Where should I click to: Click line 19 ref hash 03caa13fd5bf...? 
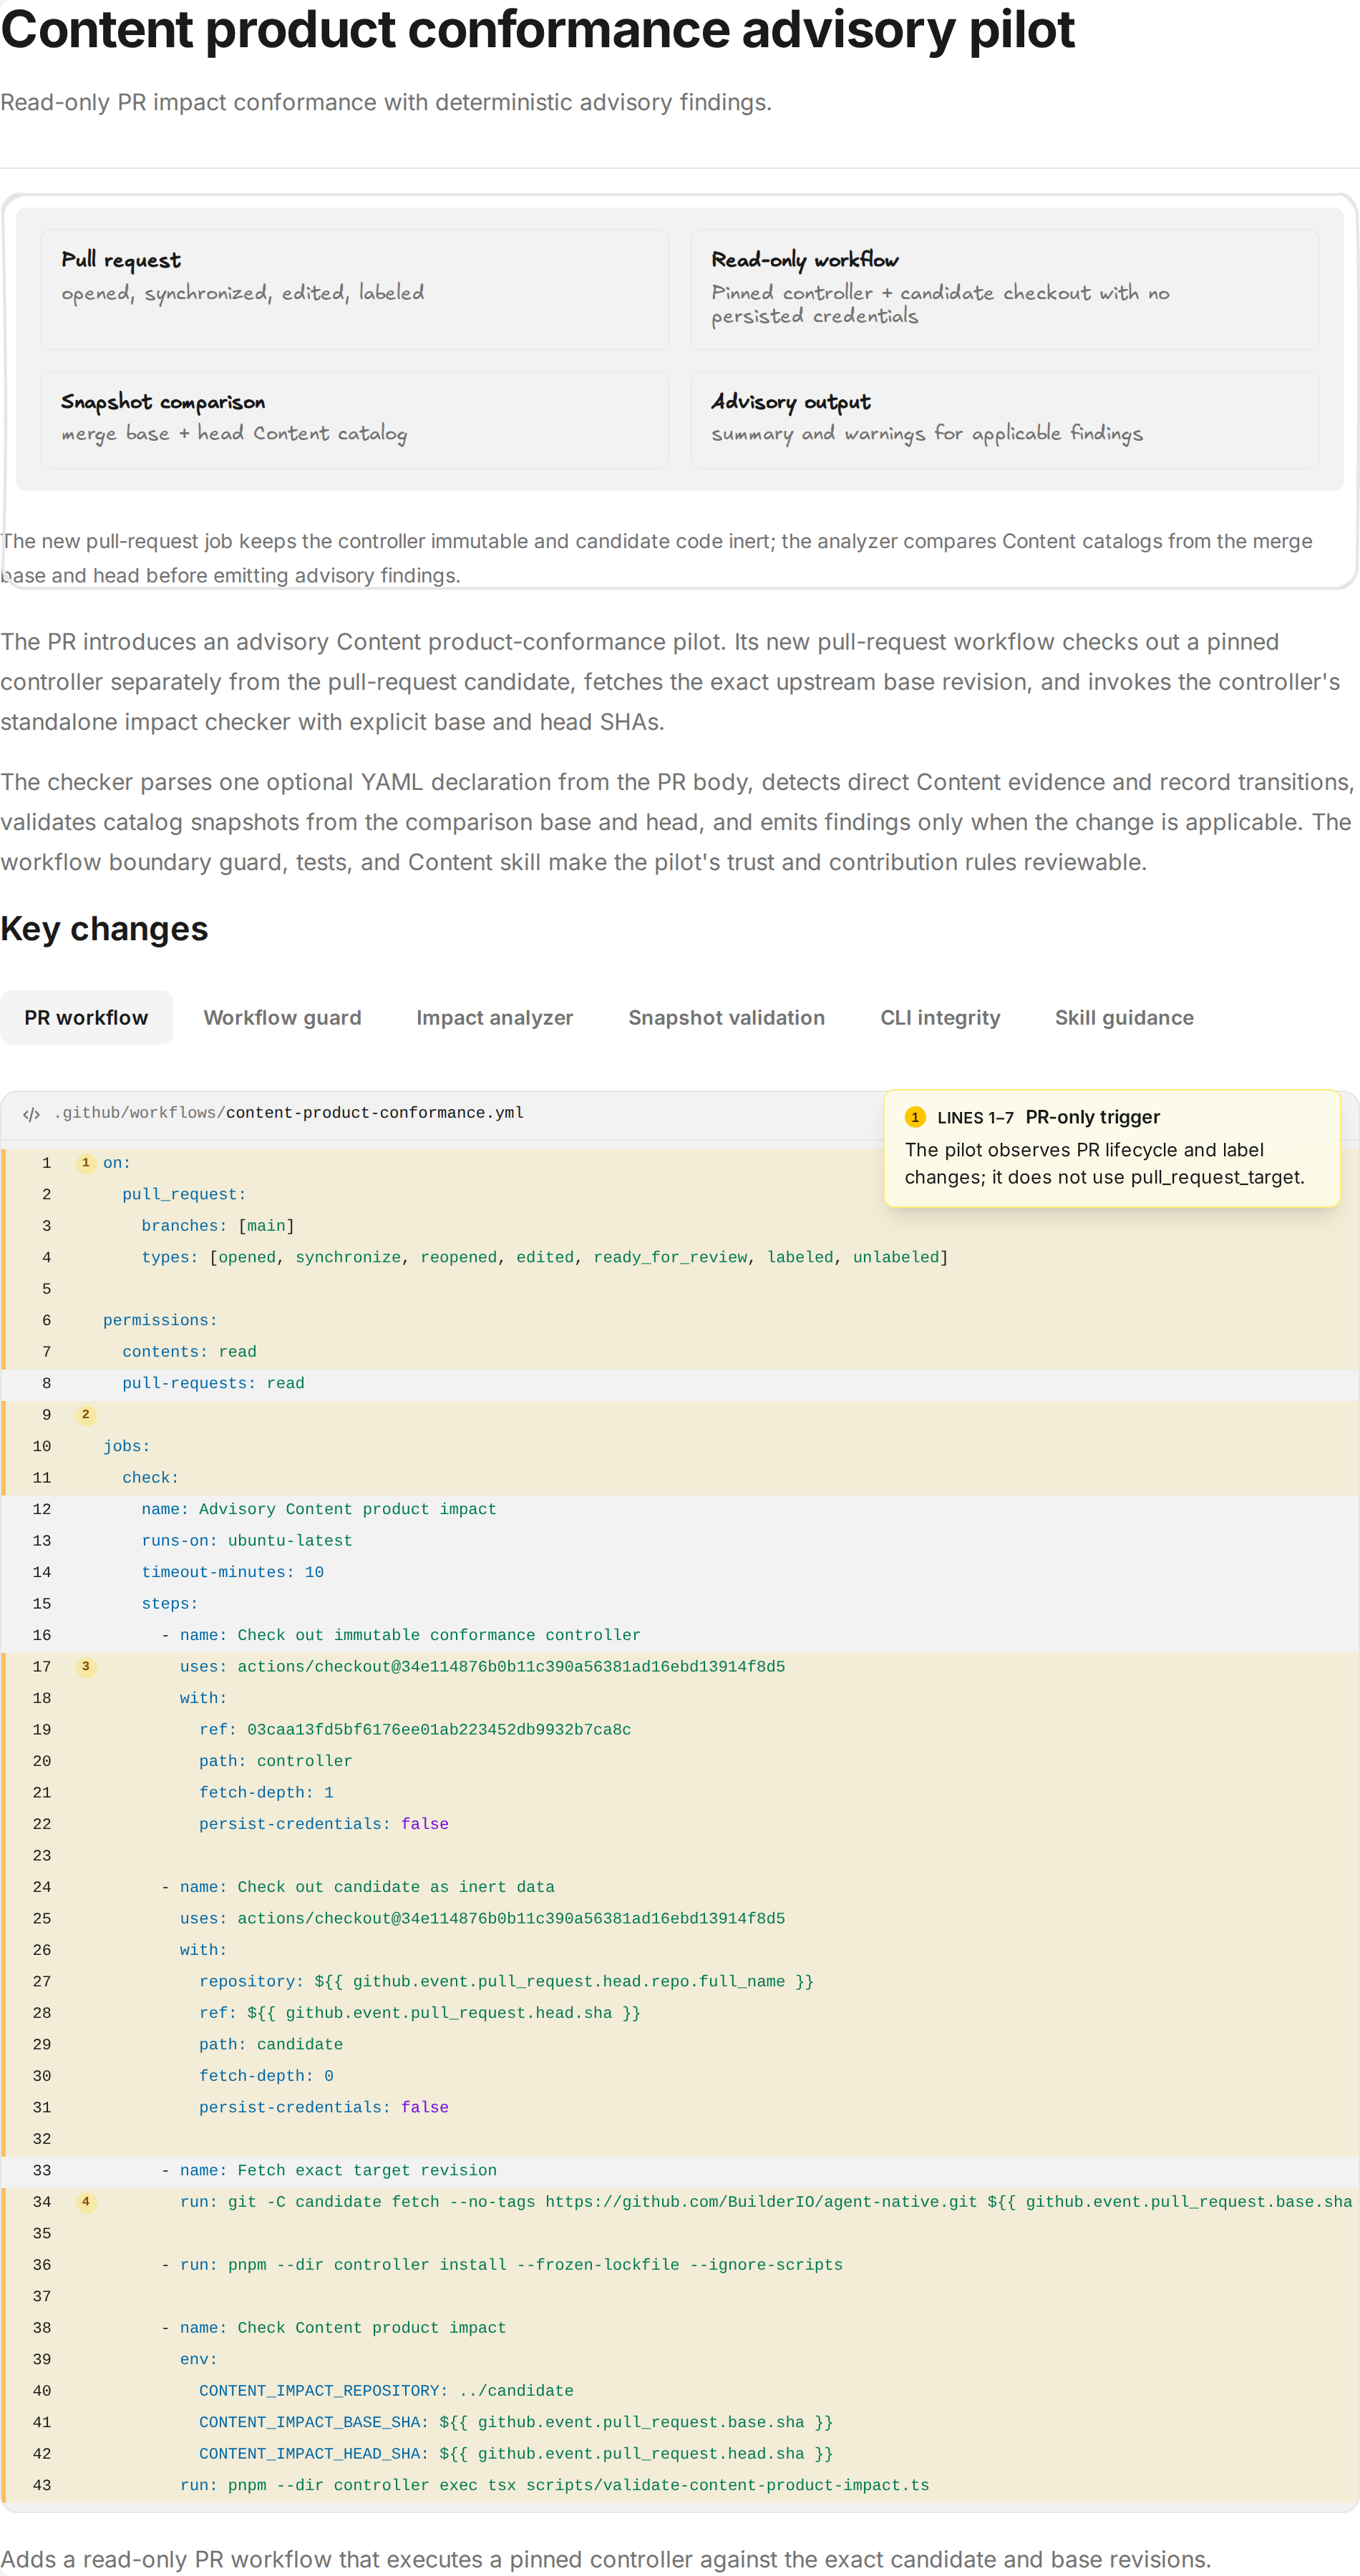[438, 1729]
